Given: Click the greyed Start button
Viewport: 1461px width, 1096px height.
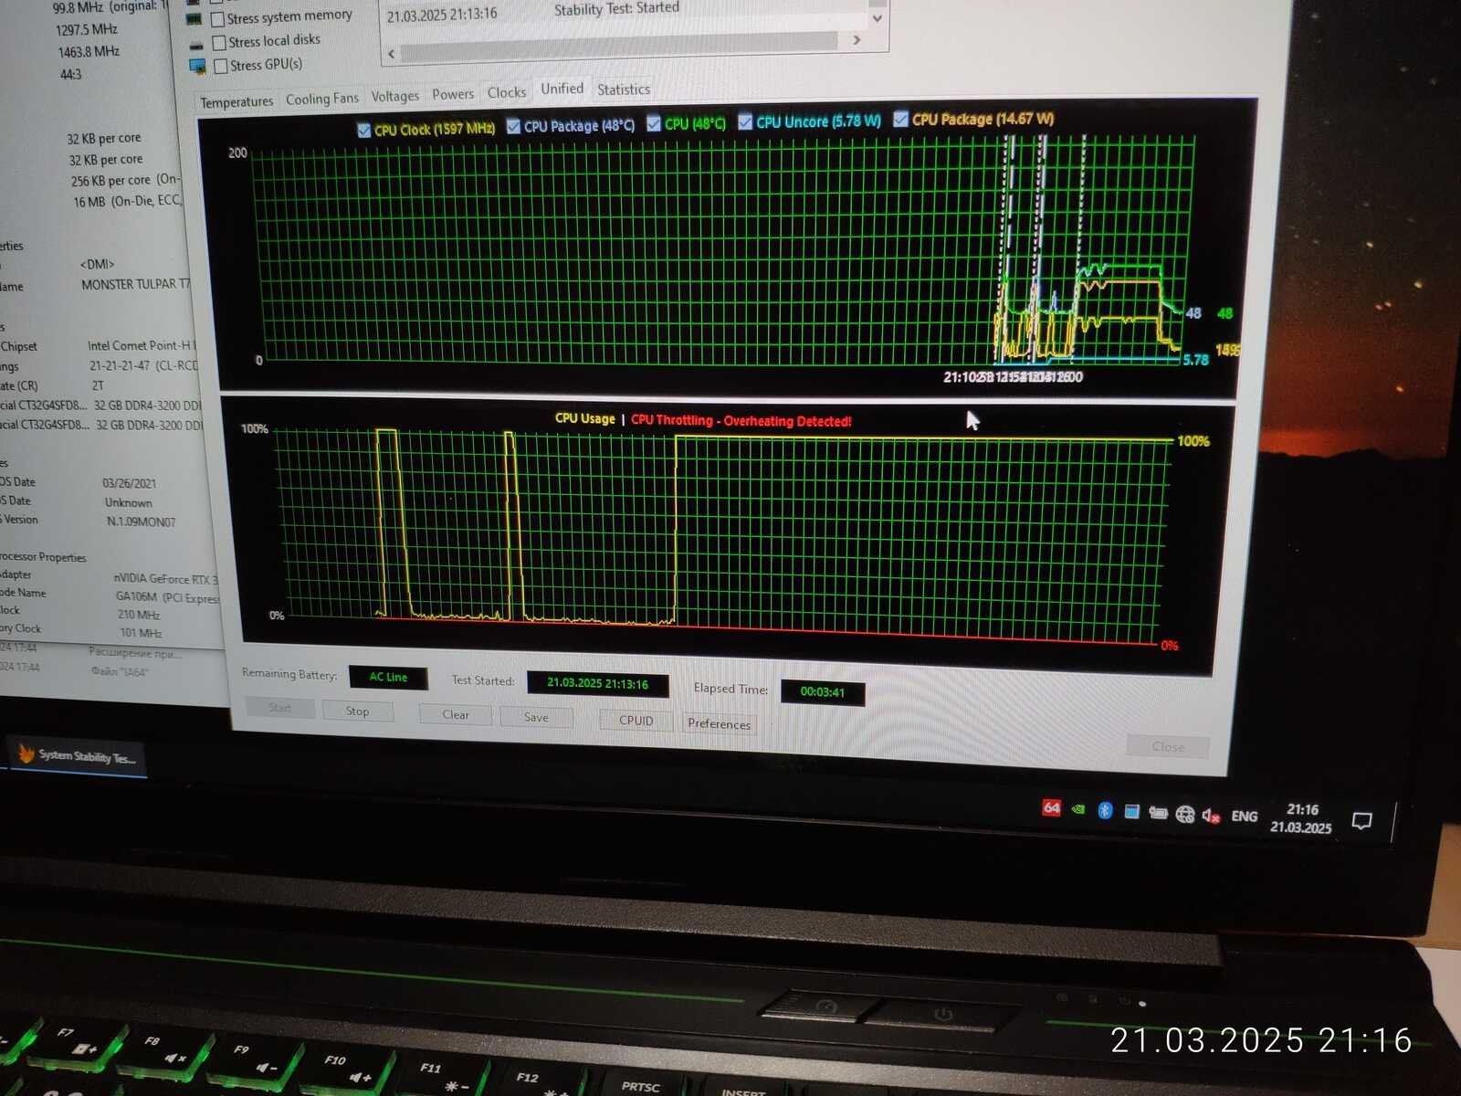Looking at the screenshot, I should 280,708.
